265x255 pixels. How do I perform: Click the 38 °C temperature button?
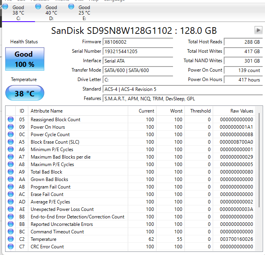click(x=25, y=93)
